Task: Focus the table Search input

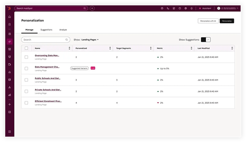Action: pyautogui.click(x=46, y=40)
